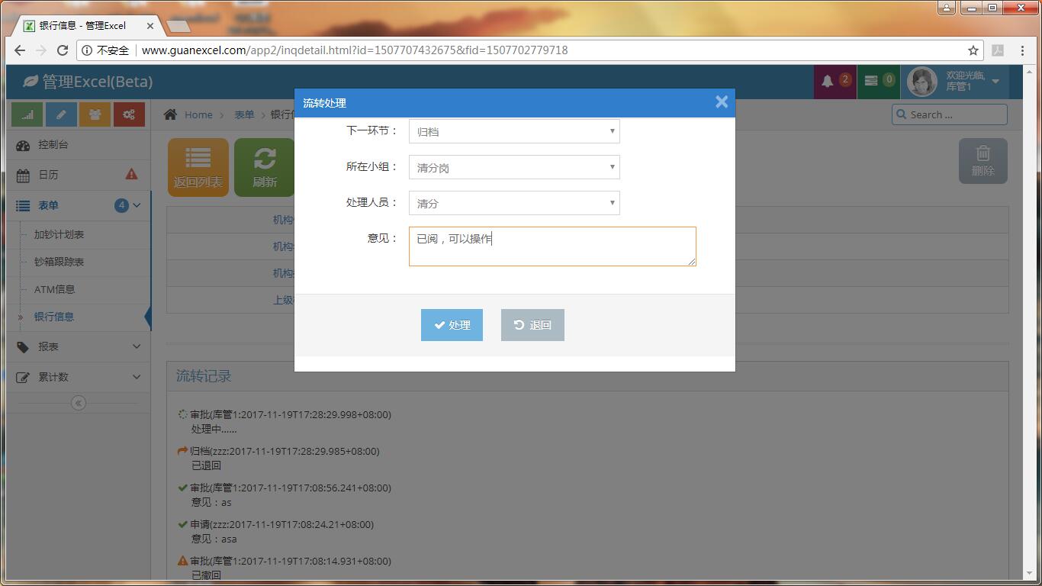1042x586 pixels.
Task: Open the 所在小组 dropdown
Action: 514,167
